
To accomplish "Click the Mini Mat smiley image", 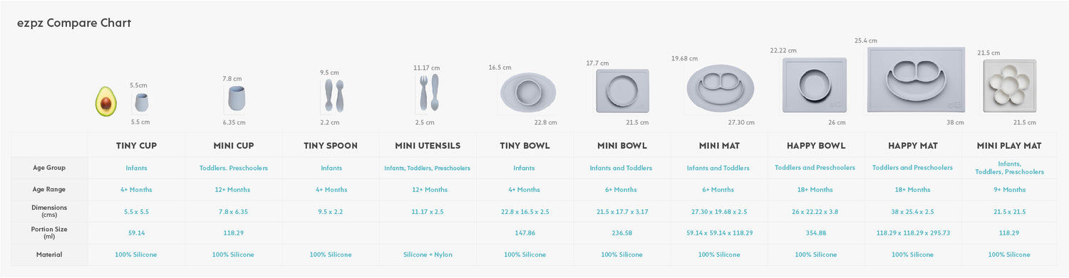I will click(x=720, y=89).
